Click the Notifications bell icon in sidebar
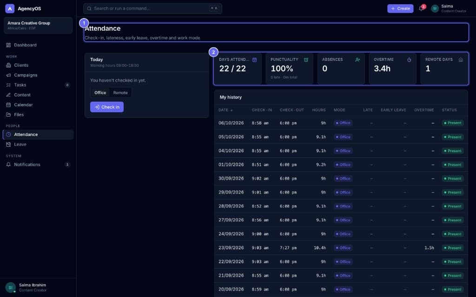The height and width of the screenshot is (297, 476). (x=8, y=165)
